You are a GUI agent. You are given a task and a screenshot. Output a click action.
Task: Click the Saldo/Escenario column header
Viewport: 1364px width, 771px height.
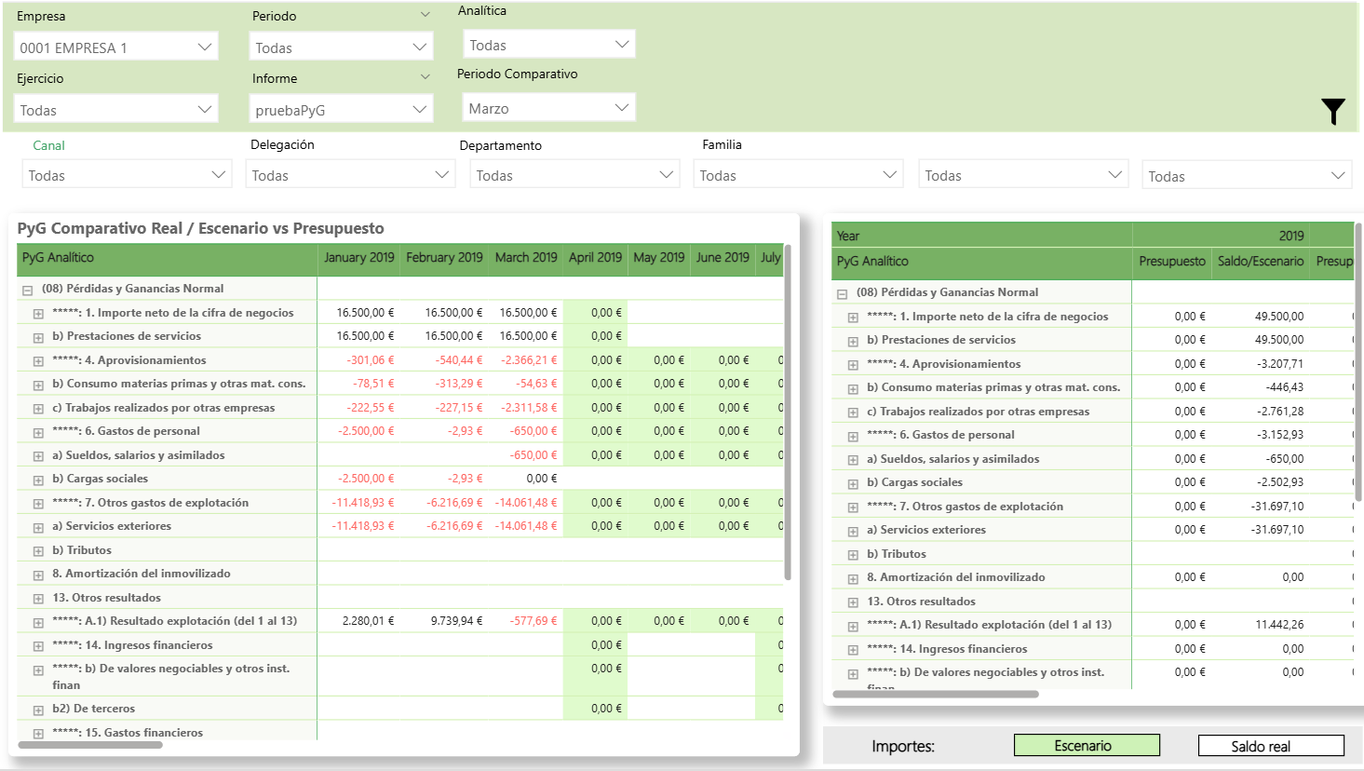pyautogui.click(x=1260, y=262)
